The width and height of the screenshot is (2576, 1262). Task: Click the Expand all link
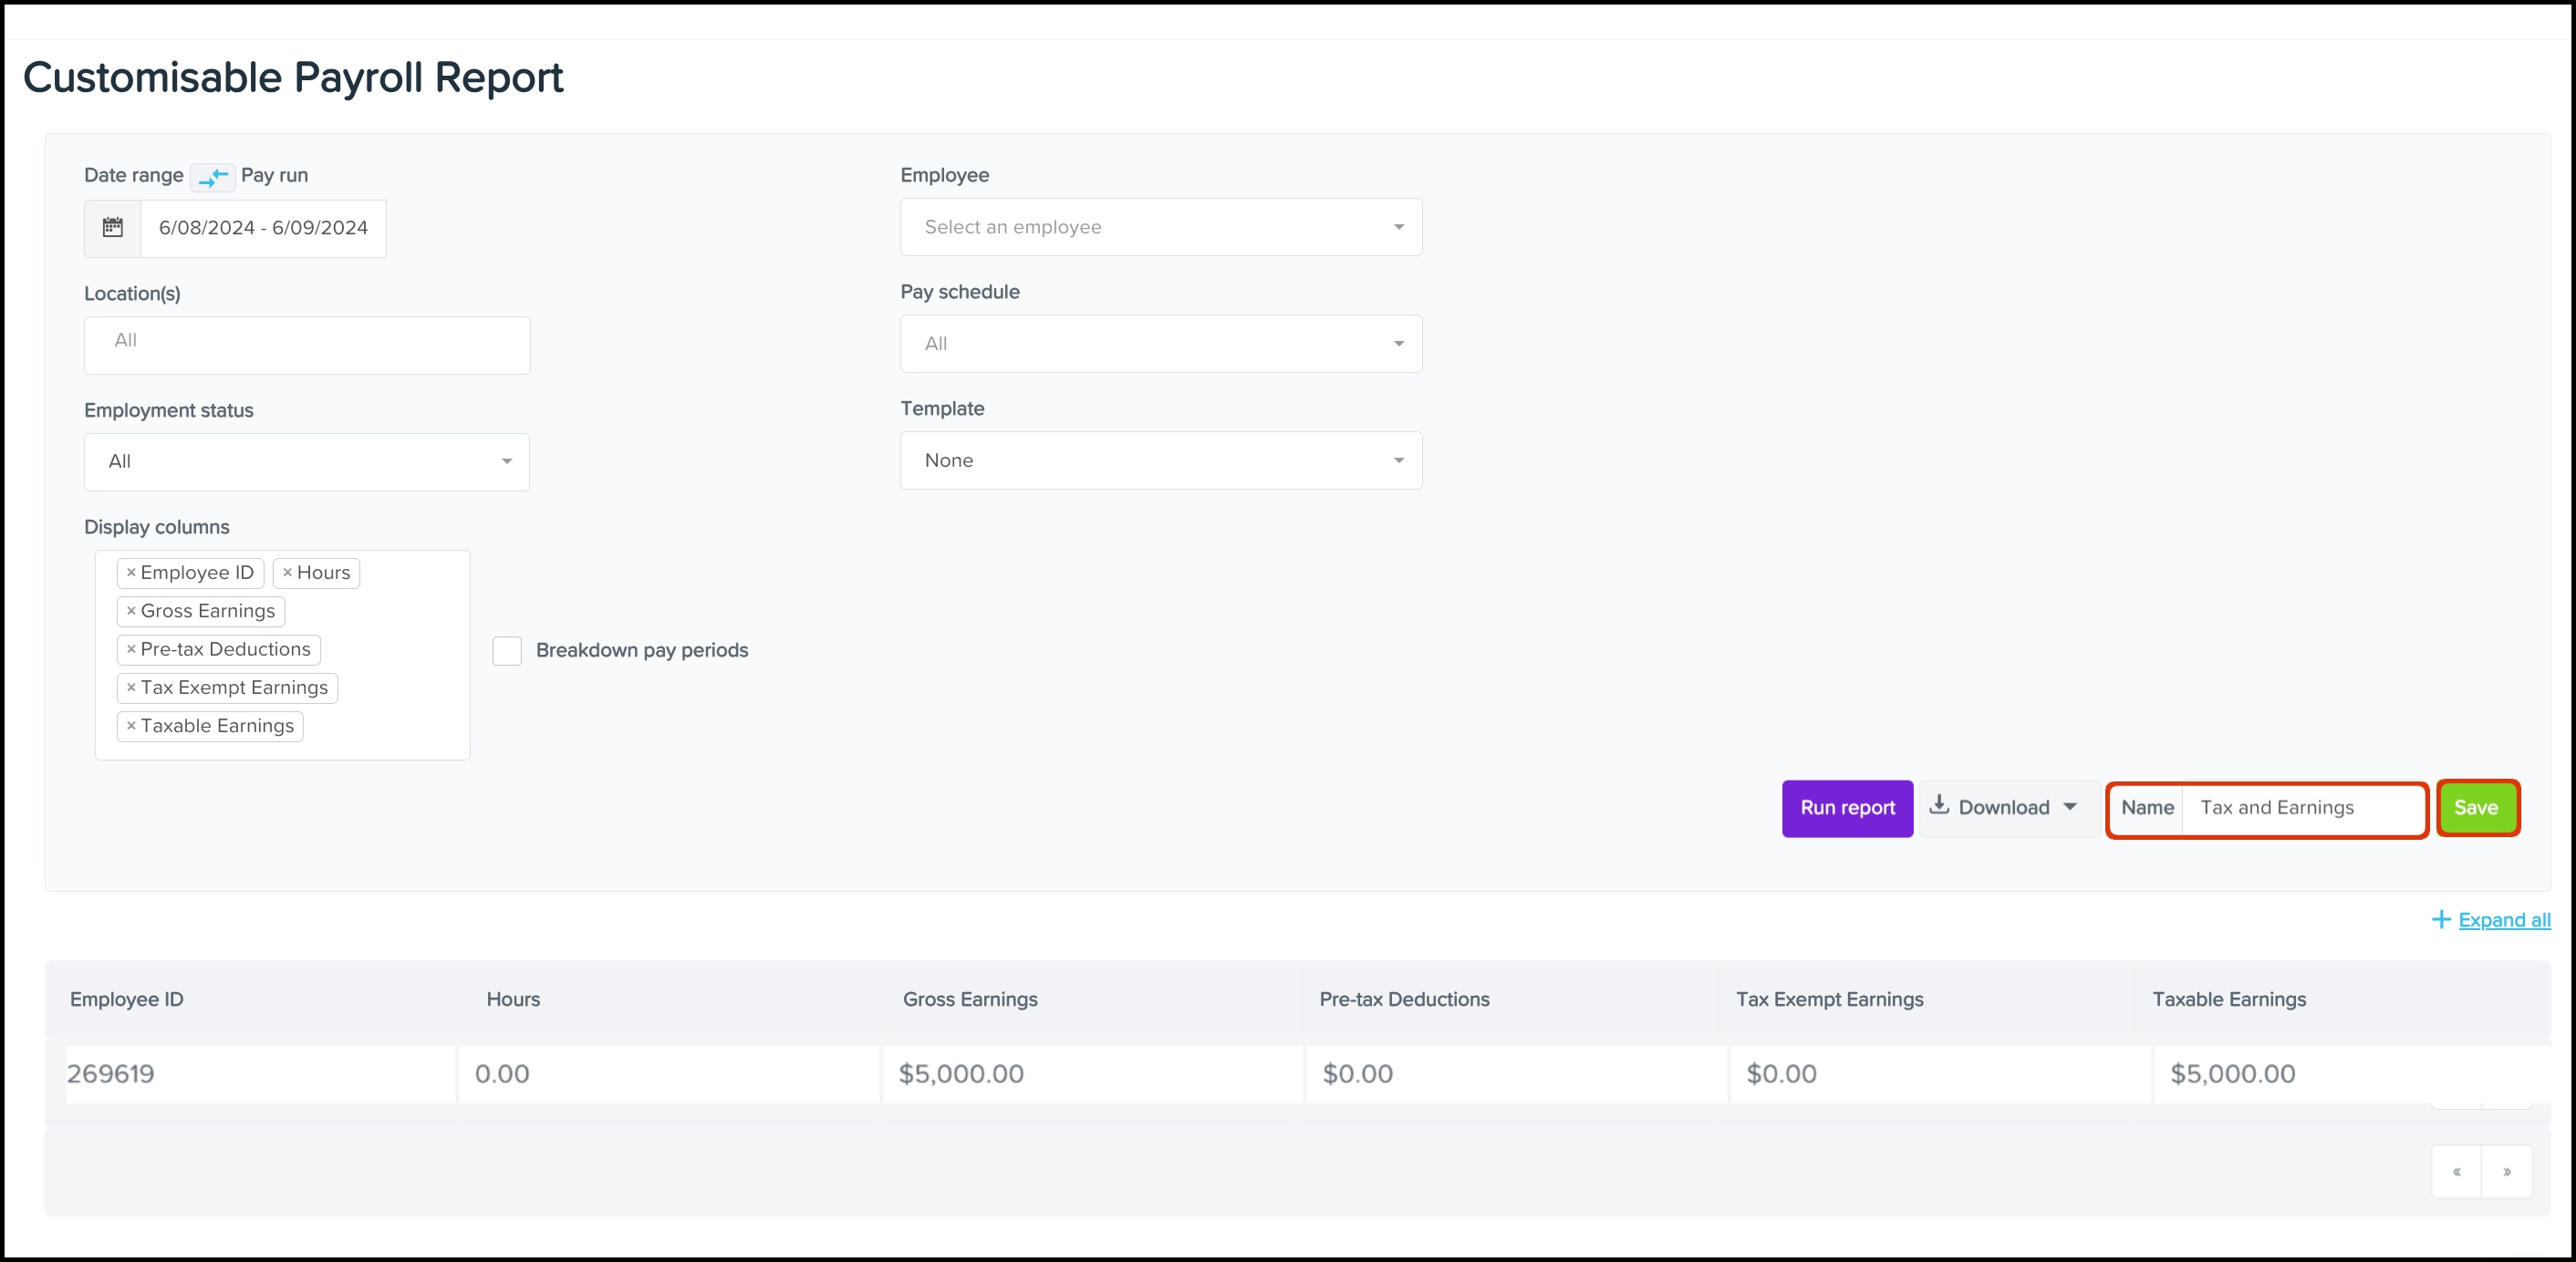[2504, 920]
